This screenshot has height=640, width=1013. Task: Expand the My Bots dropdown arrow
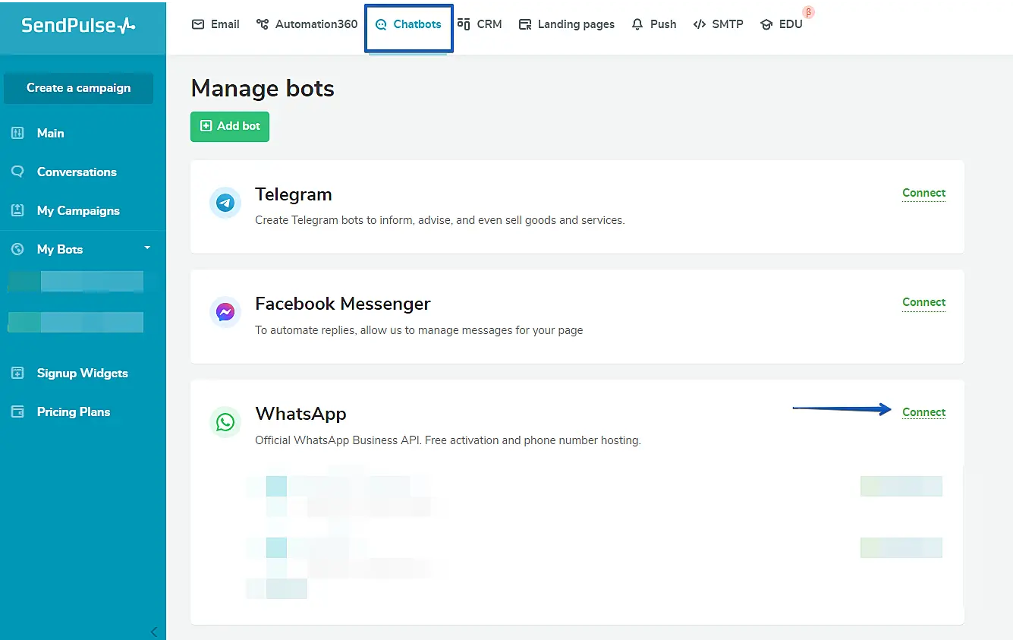tap(147, 248)
